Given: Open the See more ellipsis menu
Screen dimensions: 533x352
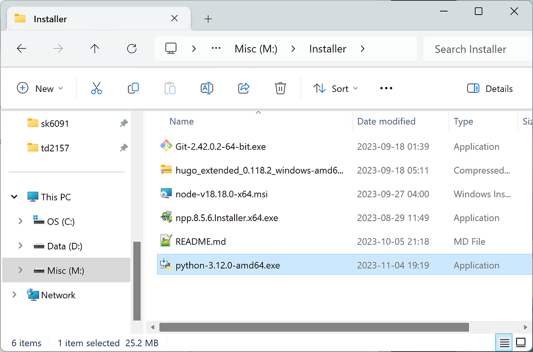Looking at the screenshot, I should coord(386,88).
